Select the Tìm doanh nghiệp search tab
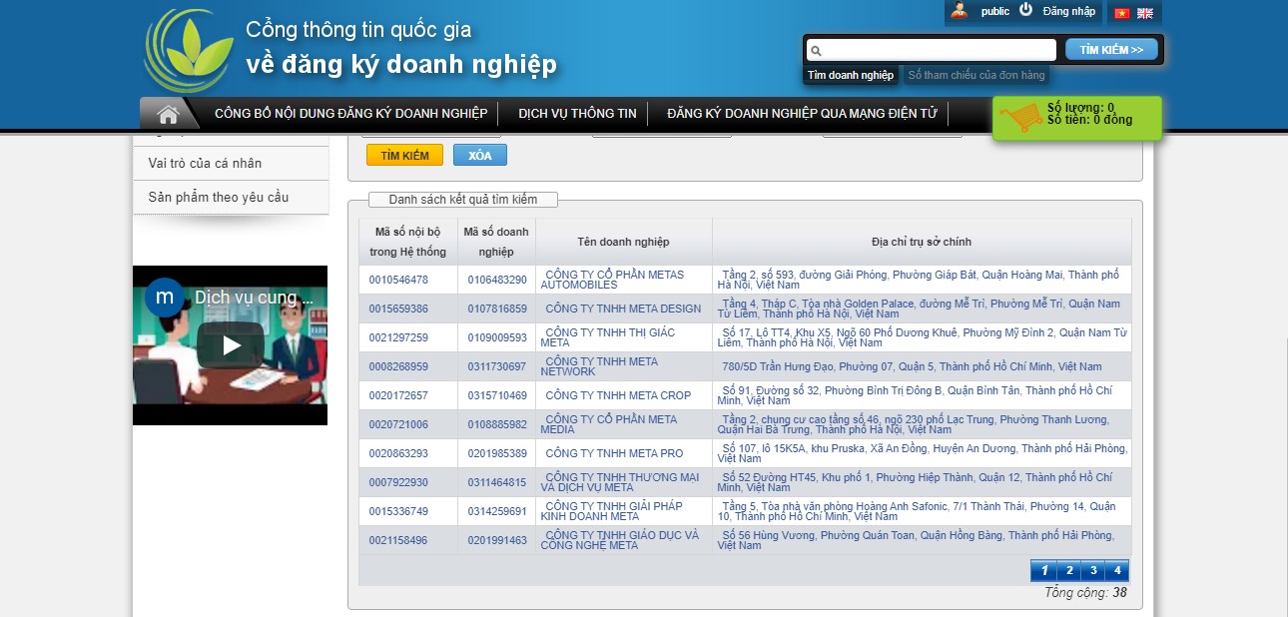The width and height of the screenshot is (1288, 617). [x=850, y=75]
